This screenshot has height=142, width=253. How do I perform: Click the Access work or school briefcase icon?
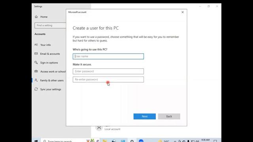pyautogui.click(x=36, y=71)
